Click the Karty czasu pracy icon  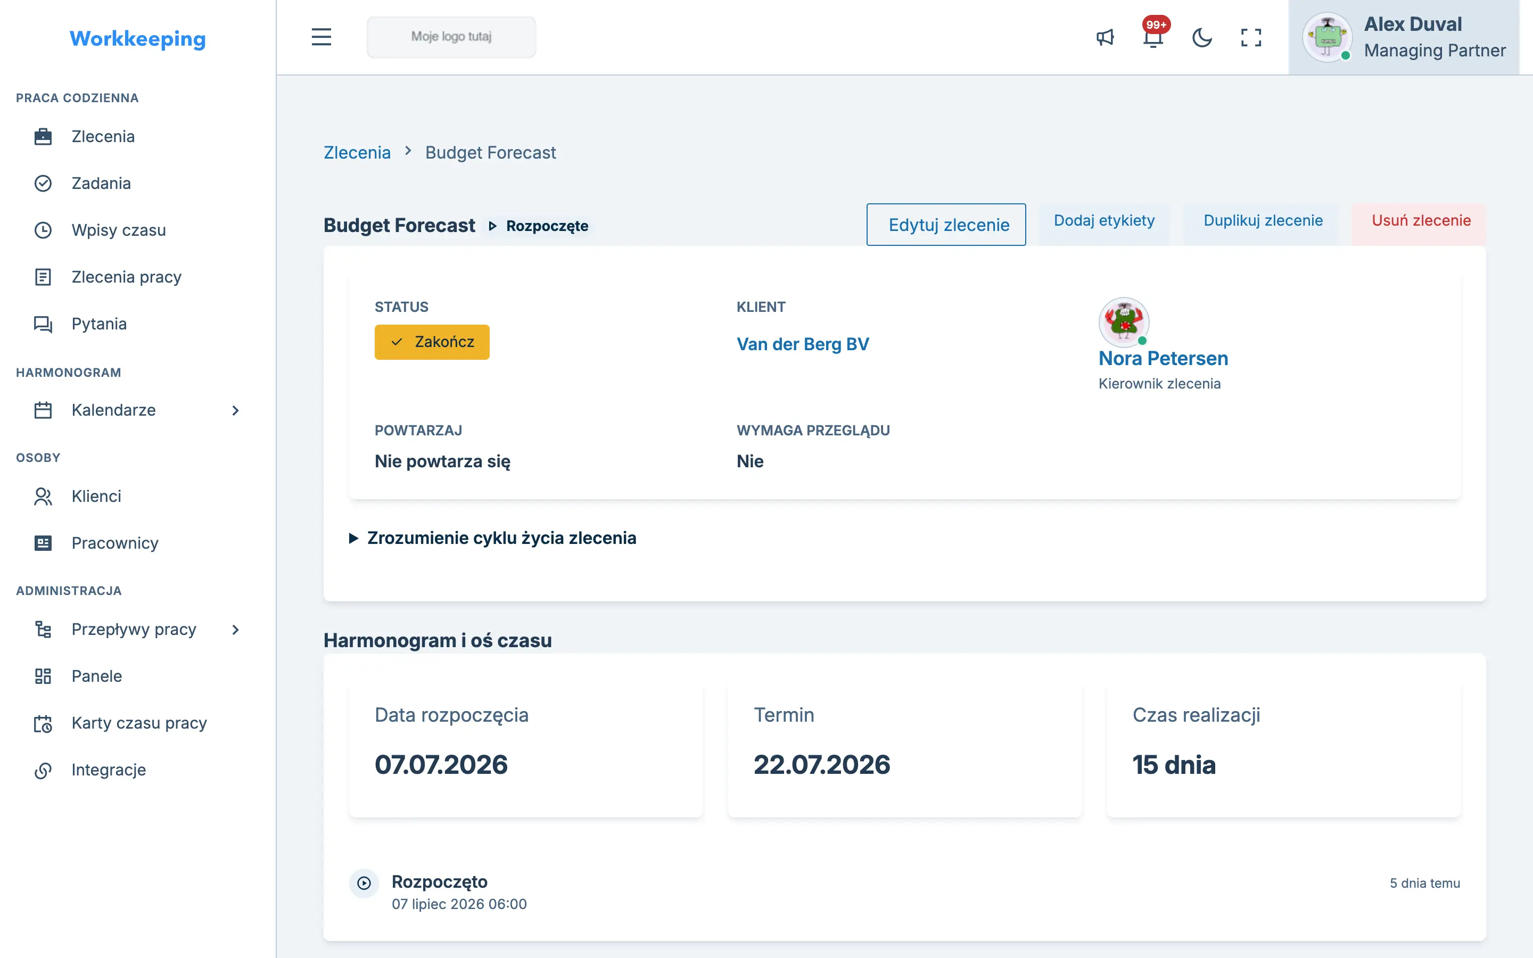point(43,723)
